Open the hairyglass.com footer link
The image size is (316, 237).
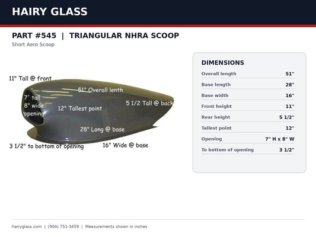tap(27, 226)
